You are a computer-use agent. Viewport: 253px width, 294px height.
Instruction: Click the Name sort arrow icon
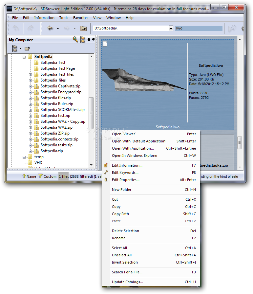point(24,176)
